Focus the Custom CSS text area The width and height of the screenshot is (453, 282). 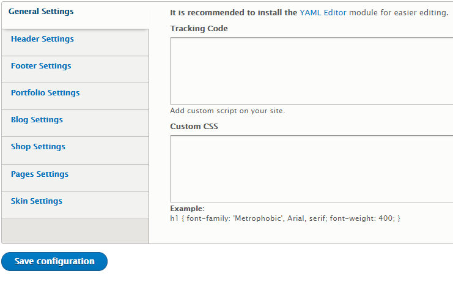click(x=311, y=169)
